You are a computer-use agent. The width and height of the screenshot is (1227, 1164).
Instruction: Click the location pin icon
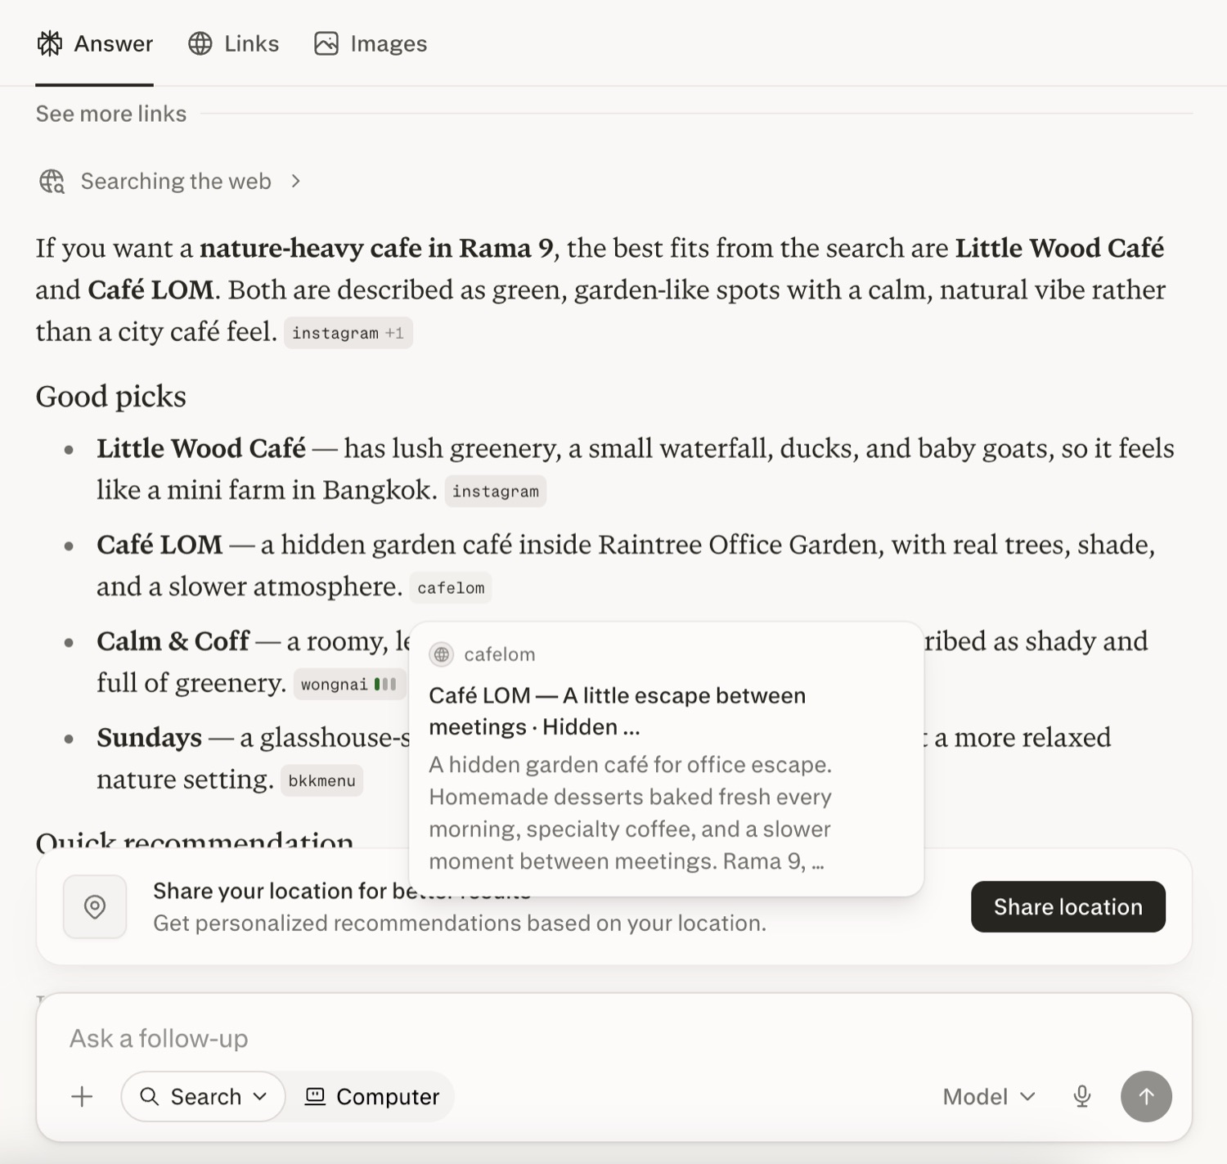pyautogui.click(x=95, y=907)
